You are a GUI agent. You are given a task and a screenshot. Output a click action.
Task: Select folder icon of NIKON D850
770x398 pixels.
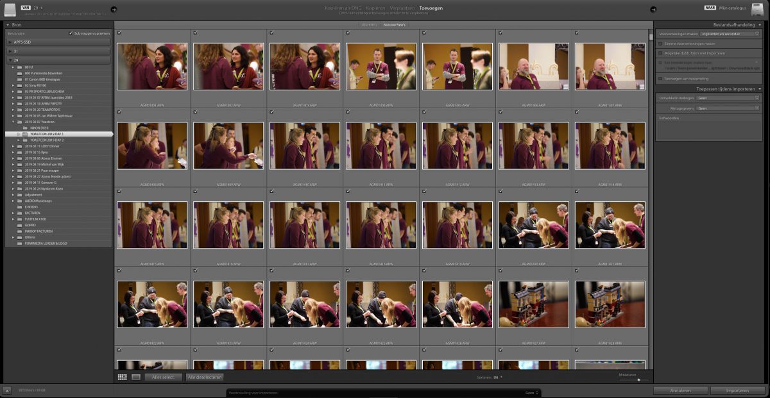(x=26, y=128)
